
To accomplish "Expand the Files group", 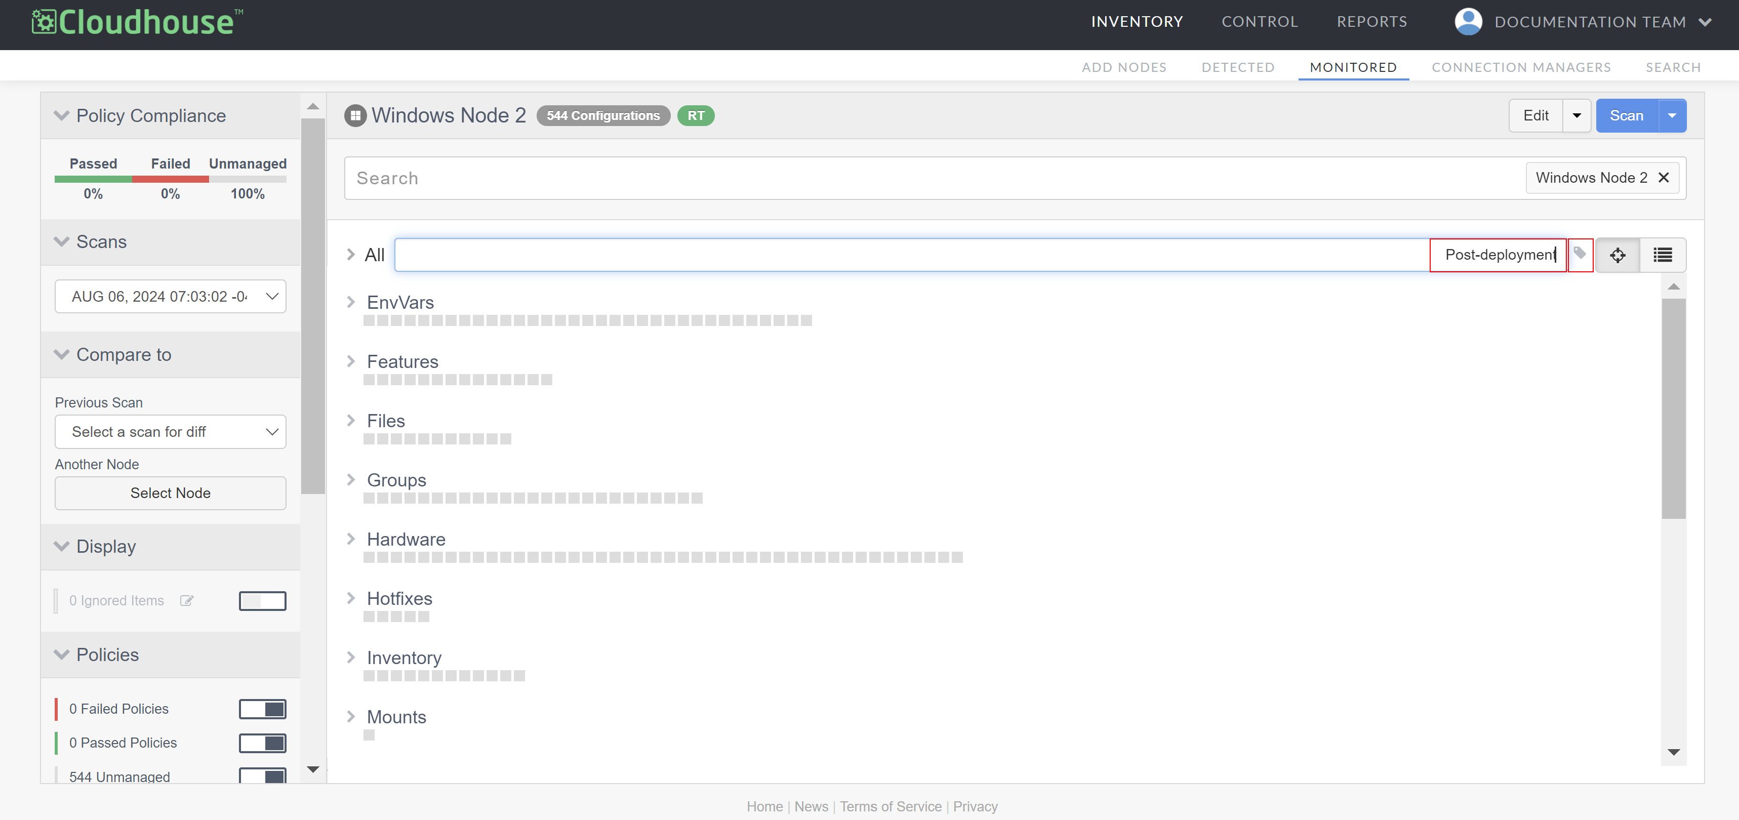I will (x=350, y=421).
